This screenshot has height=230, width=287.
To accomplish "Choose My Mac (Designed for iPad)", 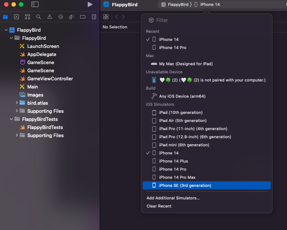I will coord(206,64).
